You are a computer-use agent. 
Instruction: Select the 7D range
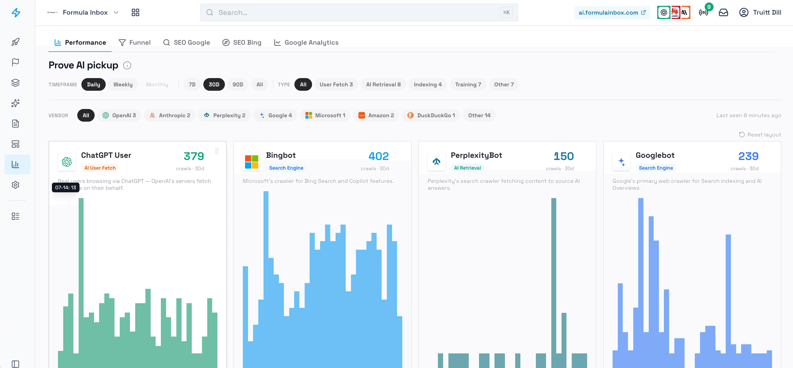coord(192,85)
